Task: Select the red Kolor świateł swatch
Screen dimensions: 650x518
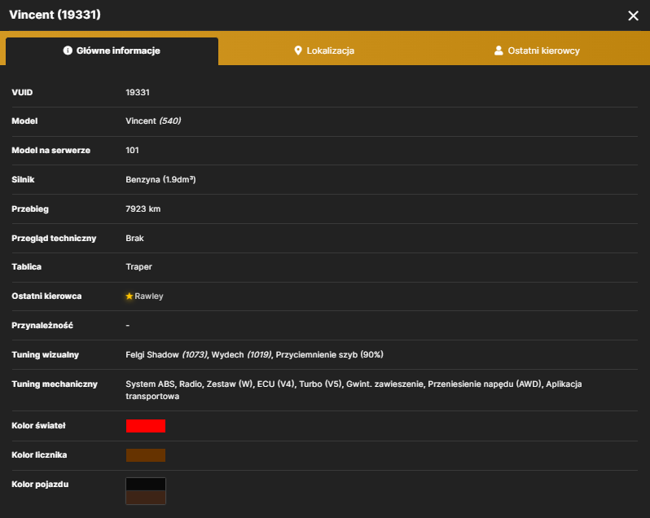Action: tap(146, 426)
